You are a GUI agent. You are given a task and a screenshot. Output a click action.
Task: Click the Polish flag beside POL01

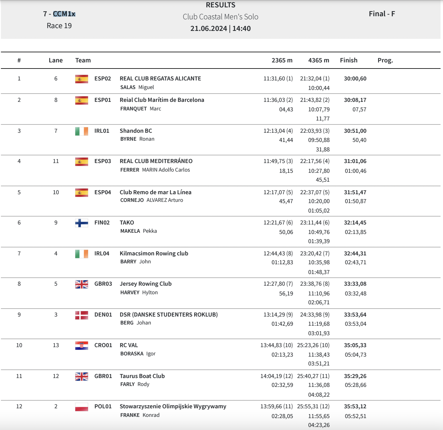(x=81, y=407)
